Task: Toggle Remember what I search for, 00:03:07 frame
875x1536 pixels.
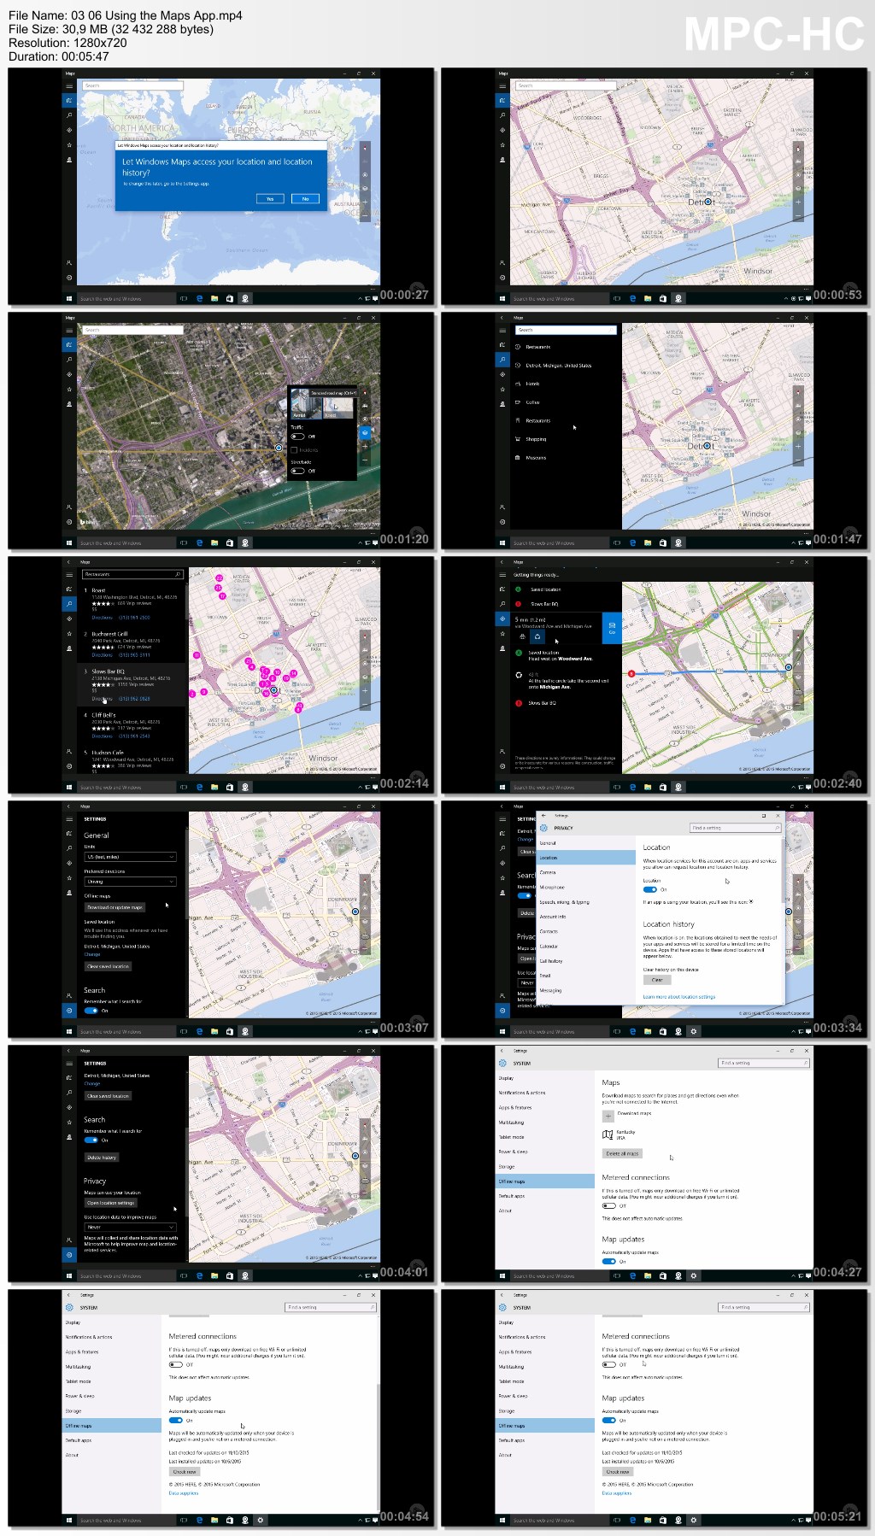Action: tap(91, 1011)
